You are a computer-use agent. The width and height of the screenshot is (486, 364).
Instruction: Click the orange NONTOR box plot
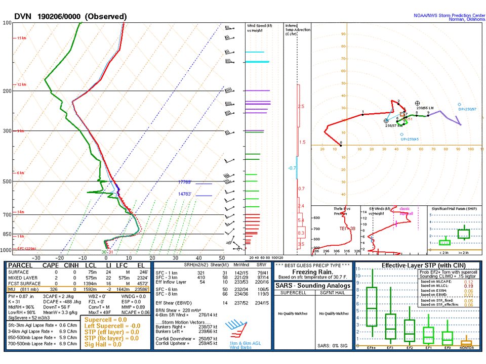pyautogui.click(x=466, y=343)
